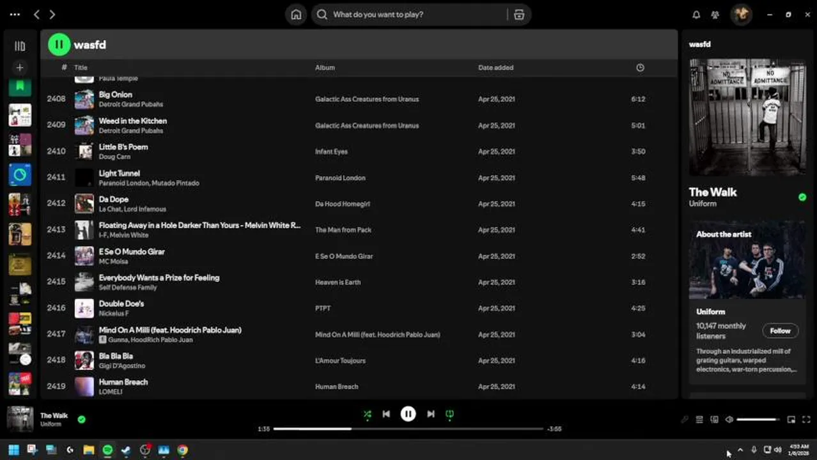Open The Walk link in player bar

coord(54,415)
